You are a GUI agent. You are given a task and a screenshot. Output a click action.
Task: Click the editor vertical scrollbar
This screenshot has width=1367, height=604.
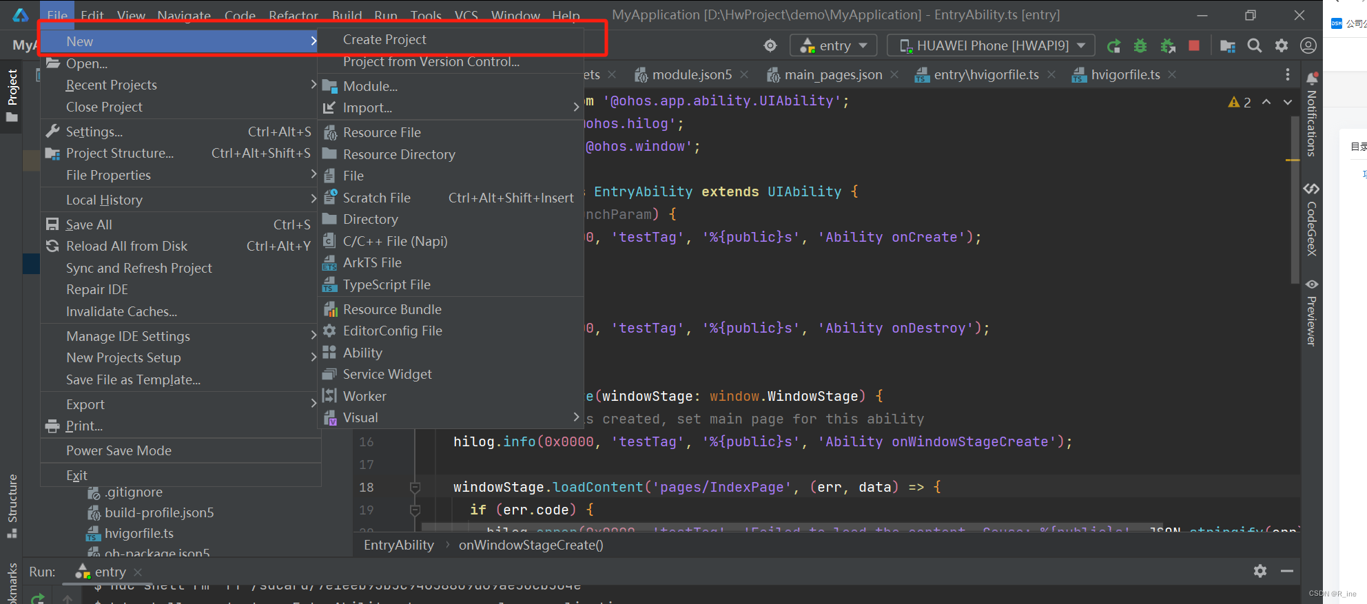(1295, 200)
